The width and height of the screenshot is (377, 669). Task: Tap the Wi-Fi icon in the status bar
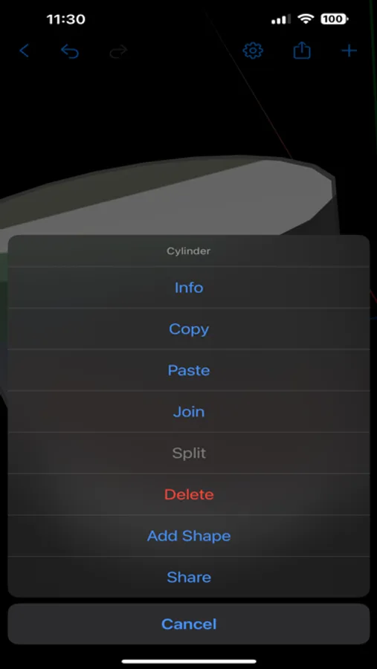(306, 19)
